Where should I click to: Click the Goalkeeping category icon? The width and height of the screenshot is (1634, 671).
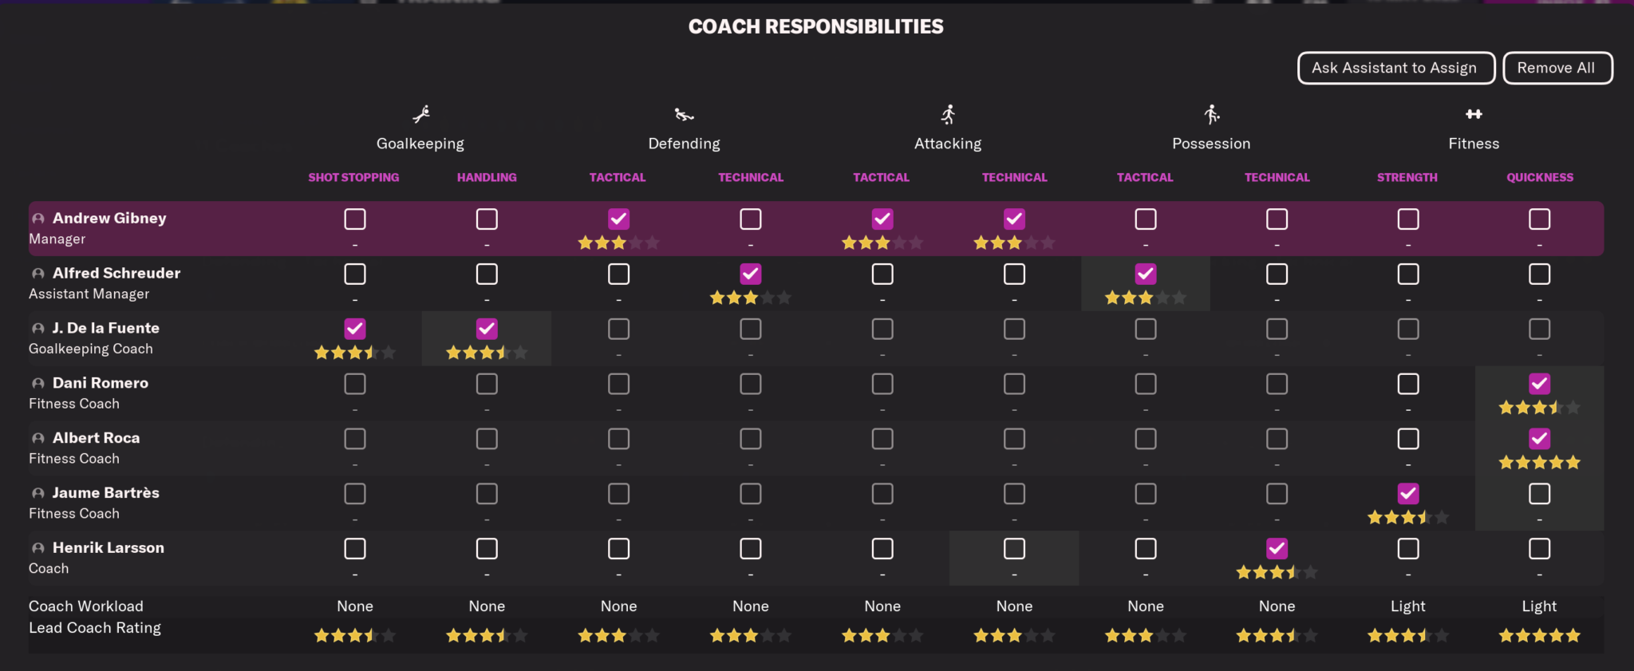[x=421, y=113]
